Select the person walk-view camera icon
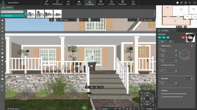 pyautogui.click(x=111, y=109)
